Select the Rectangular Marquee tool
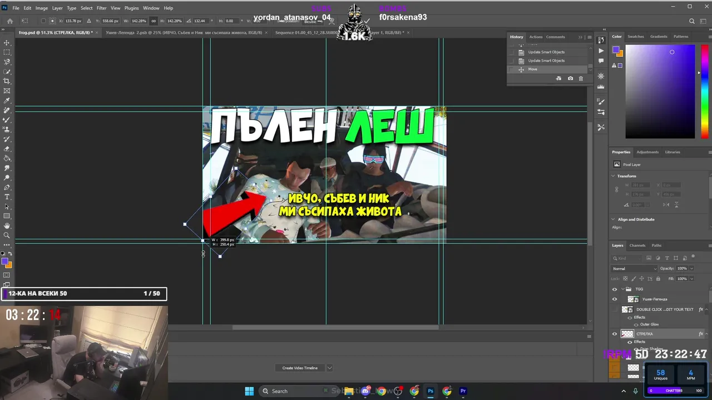The image size is (712, 400). [7, 52]
